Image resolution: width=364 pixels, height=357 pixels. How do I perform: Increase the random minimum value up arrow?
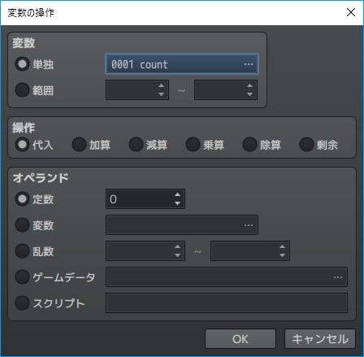click(x=178, y=246)
